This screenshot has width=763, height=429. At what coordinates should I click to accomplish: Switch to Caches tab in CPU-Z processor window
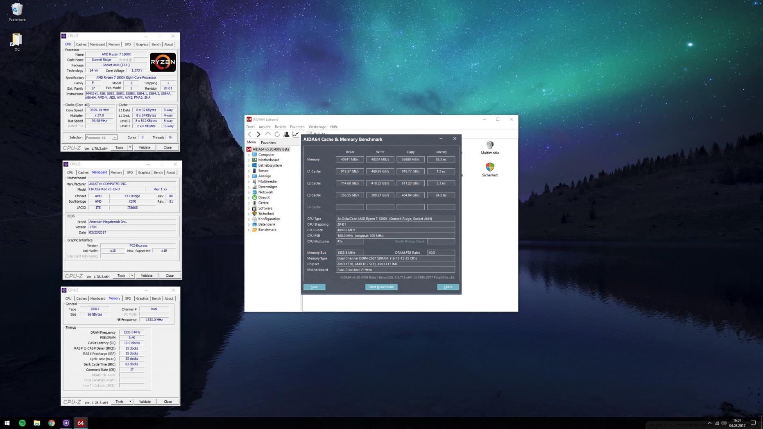(x=81, y=44)
